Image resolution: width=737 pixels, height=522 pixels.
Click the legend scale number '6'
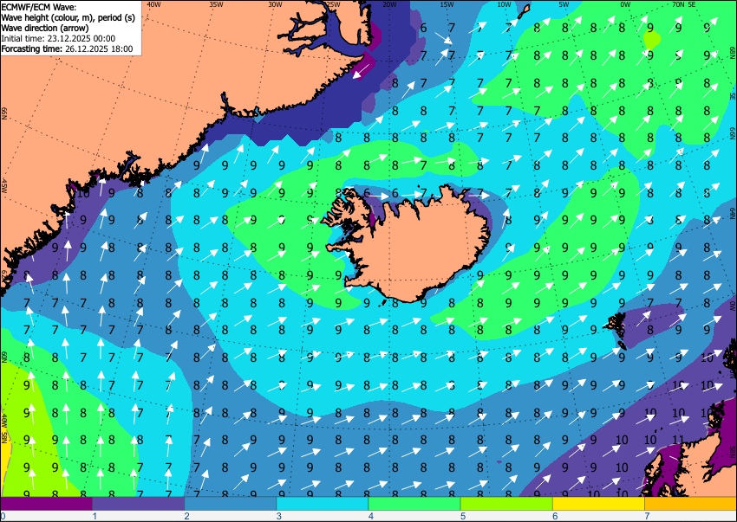pyautogui.click(x=555, y=516)
